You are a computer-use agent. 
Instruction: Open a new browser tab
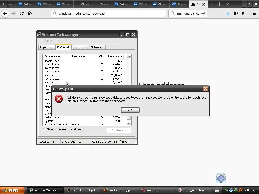coord(219,4)
